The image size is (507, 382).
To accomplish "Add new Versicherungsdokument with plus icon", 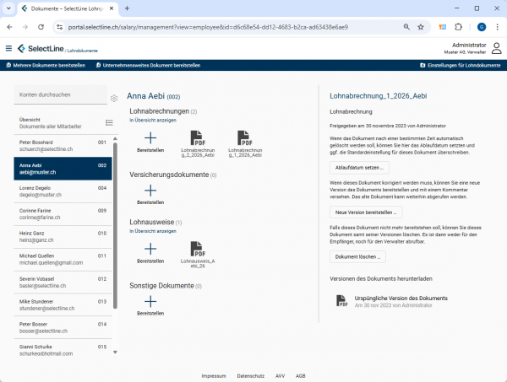I will pos(150,191).
